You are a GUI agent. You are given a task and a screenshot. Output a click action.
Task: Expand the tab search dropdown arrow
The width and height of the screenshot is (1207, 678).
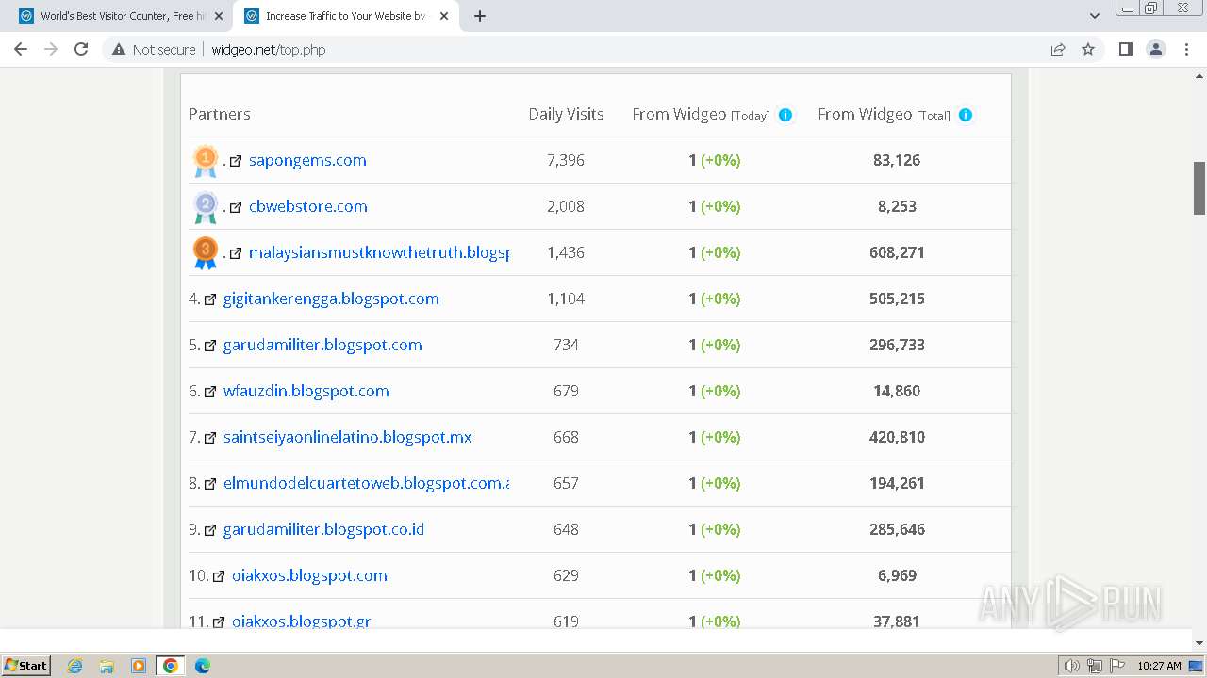click(x=1094, y=16)
